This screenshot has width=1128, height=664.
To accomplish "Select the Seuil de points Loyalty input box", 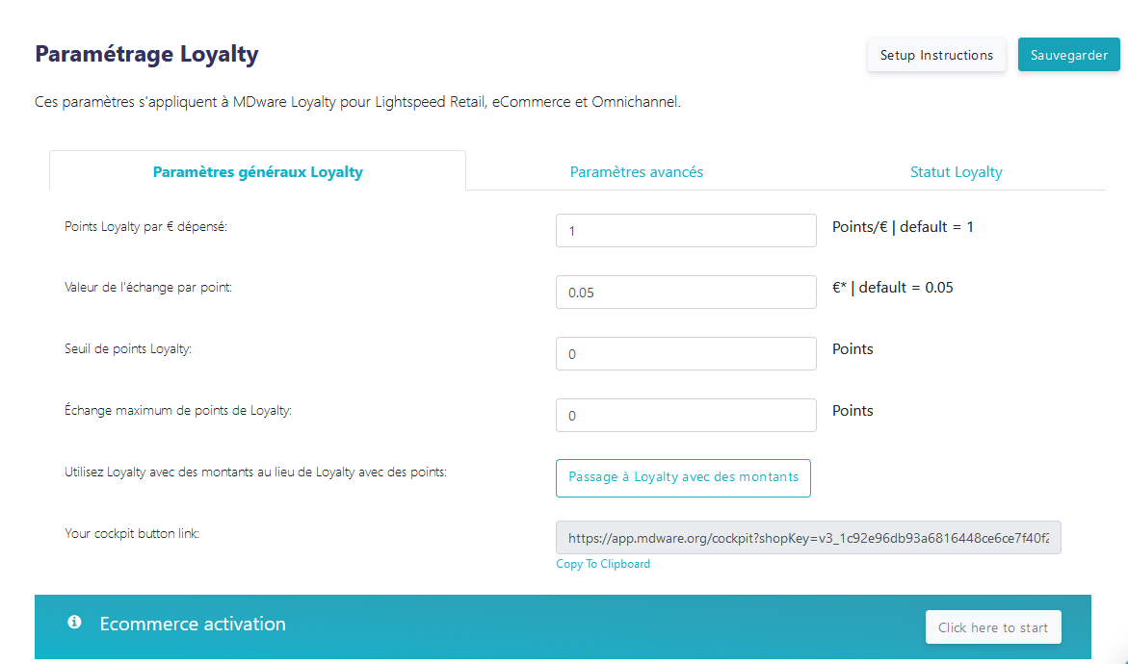I will click(686, 353).
